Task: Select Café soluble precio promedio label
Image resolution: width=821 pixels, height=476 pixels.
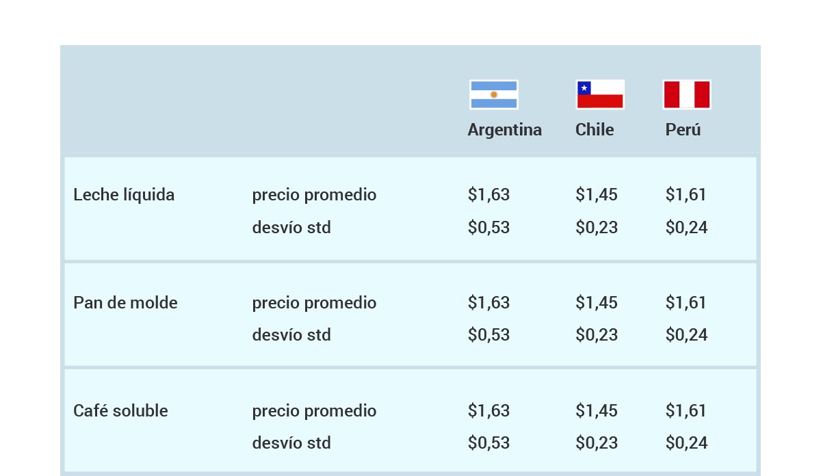Action: tap(314, 411)
